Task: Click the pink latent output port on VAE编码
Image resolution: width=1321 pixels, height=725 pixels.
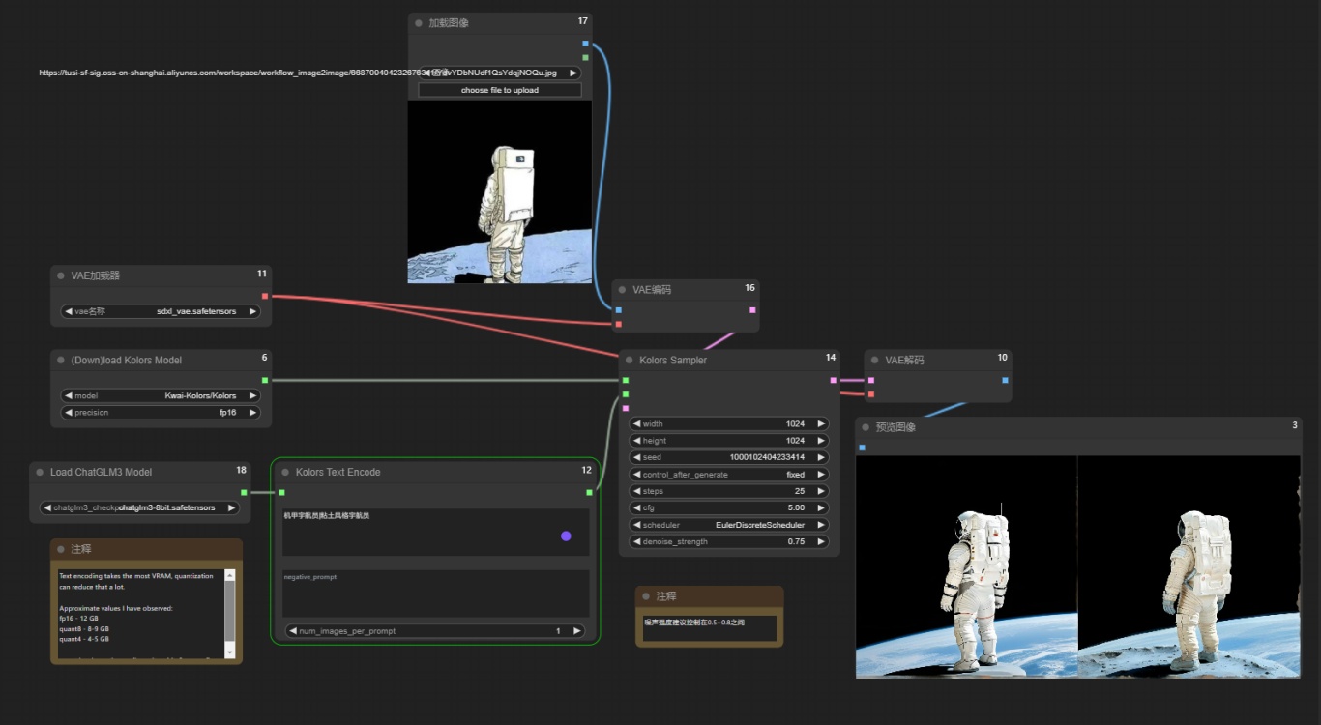Action: (x=752, y=310)
